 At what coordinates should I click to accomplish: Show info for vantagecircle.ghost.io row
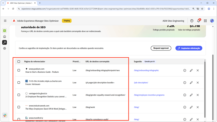pyautogui.click(x=185, y=95)
